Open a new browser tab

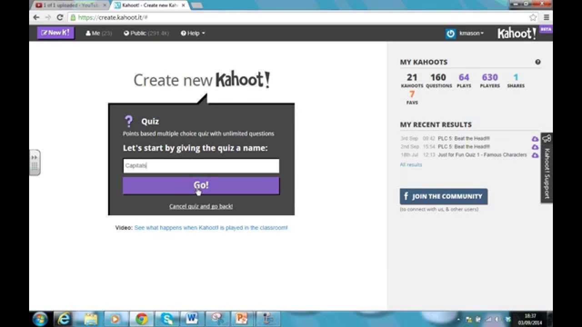(196, 5)
